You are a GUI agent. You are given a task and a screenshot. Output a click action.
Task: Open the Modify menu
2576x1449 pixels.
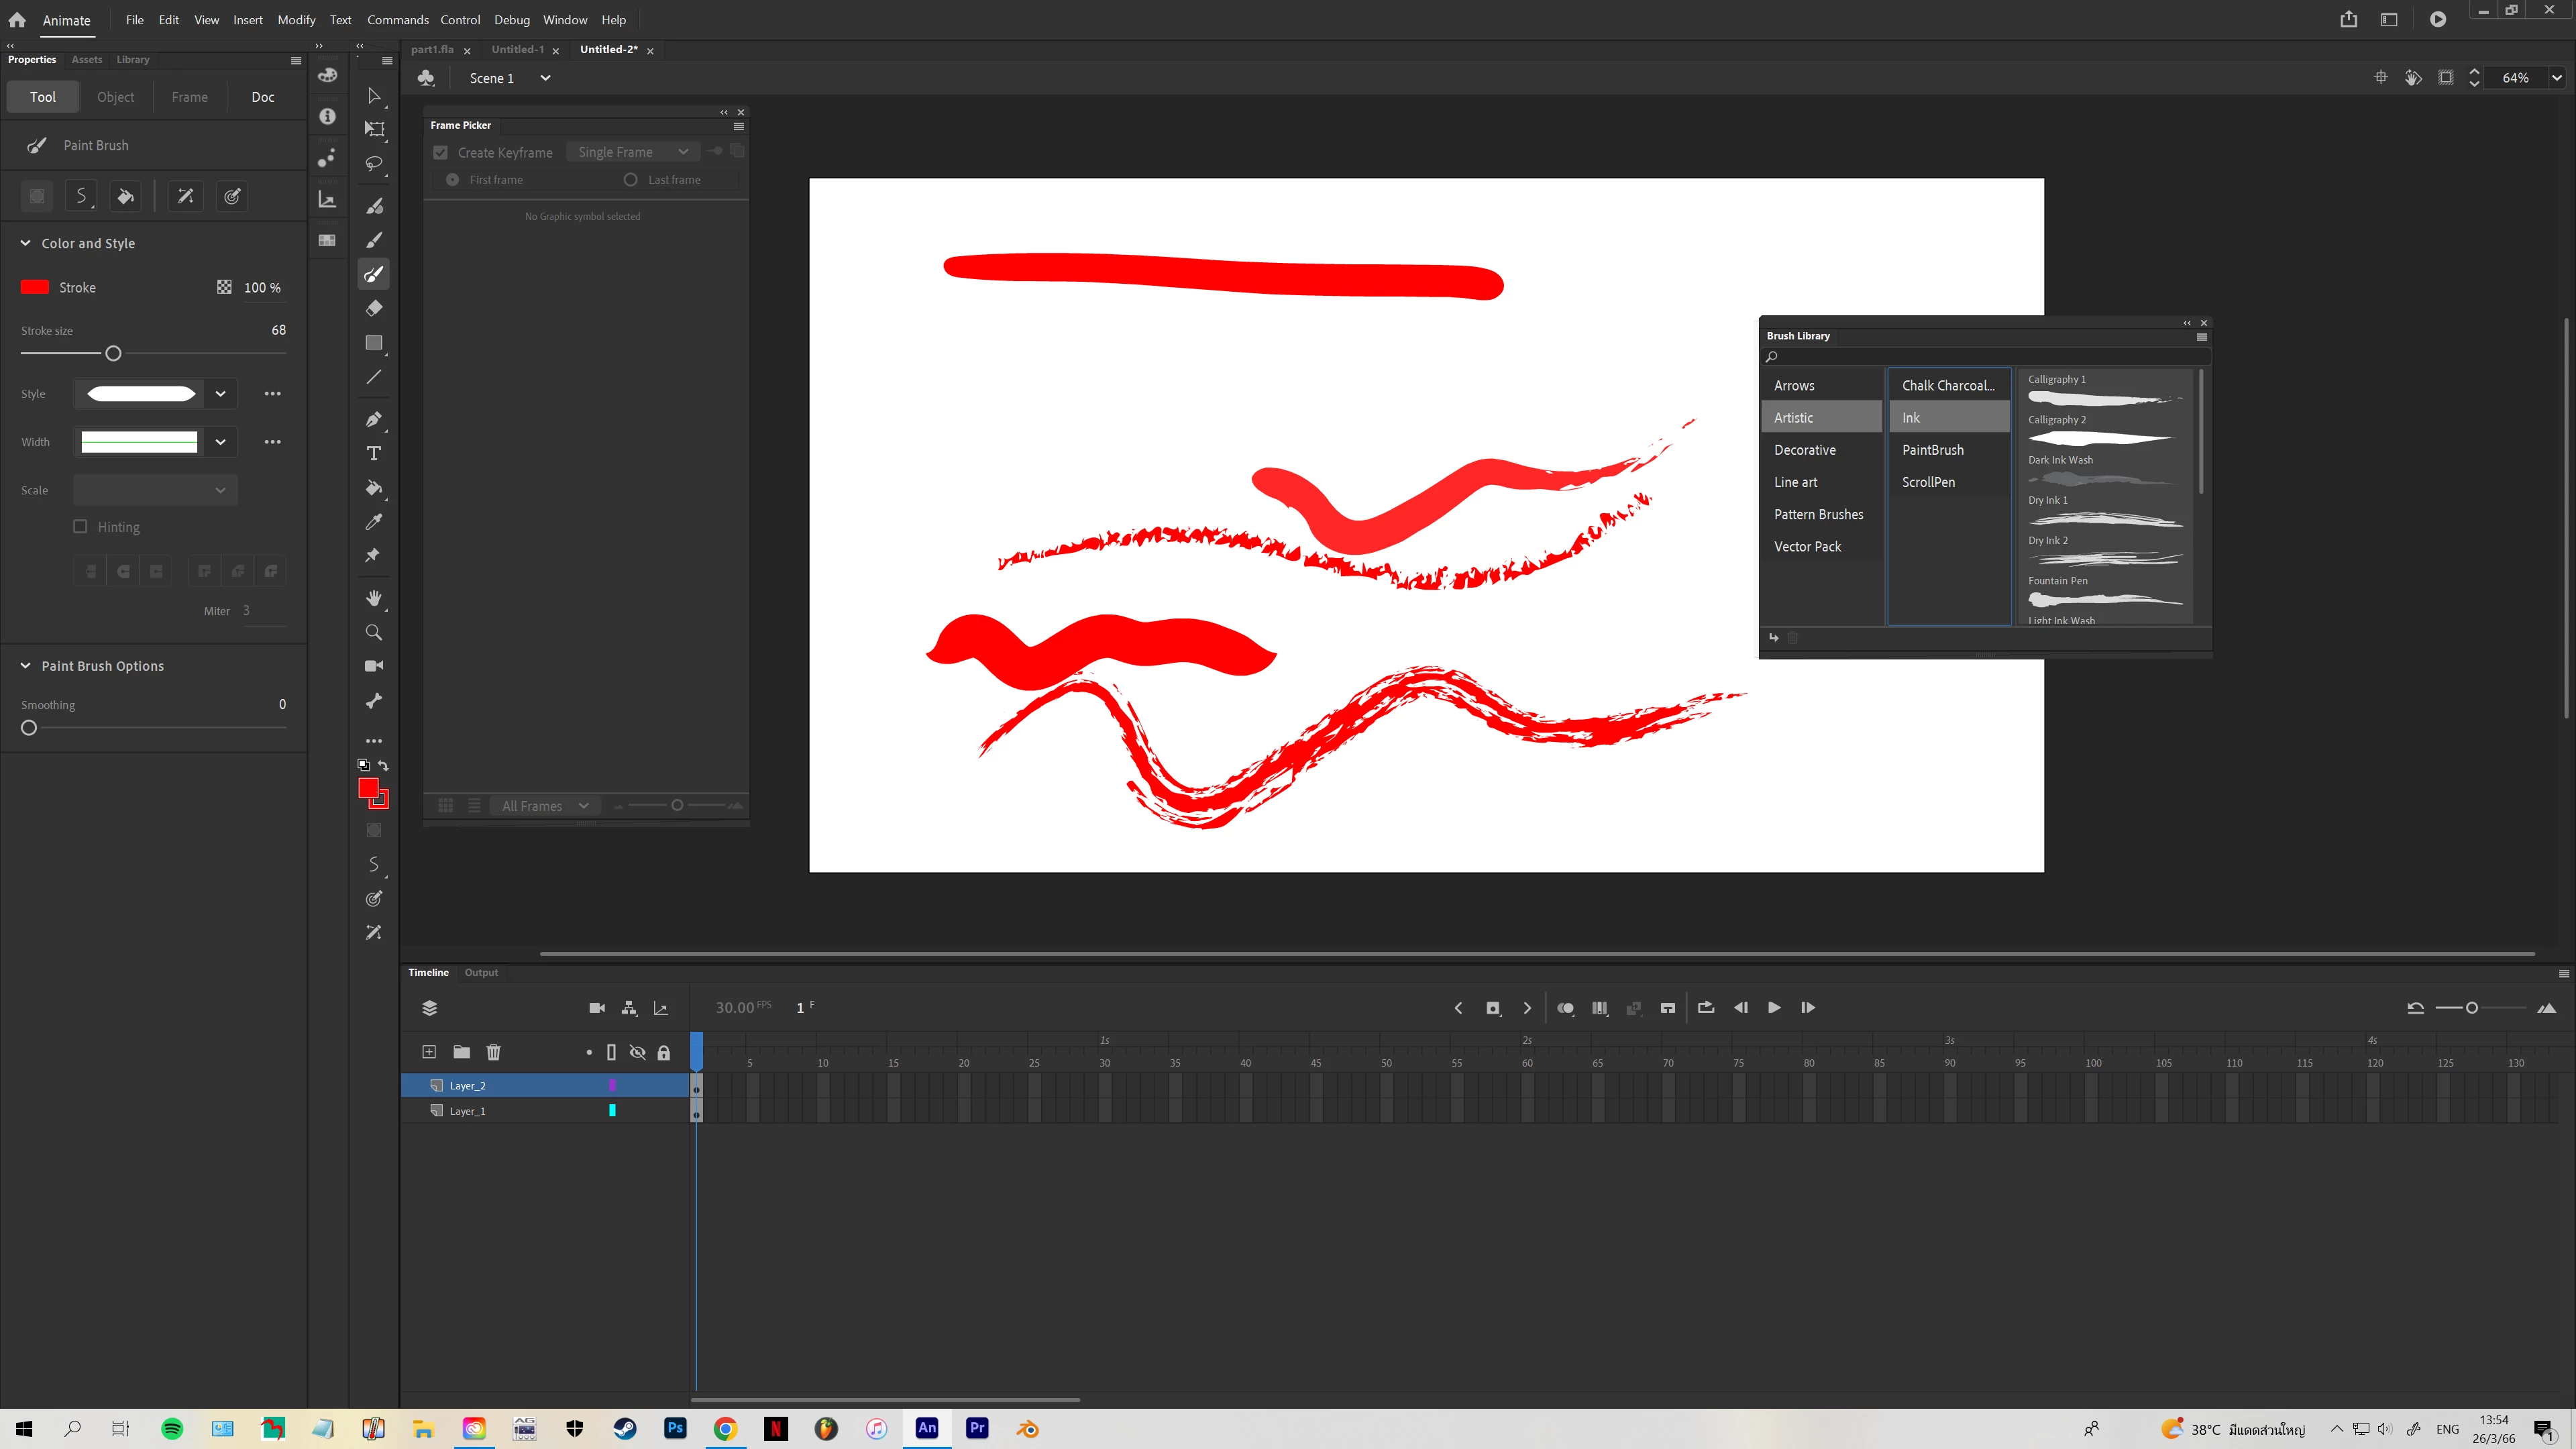(x=296, y=20)
